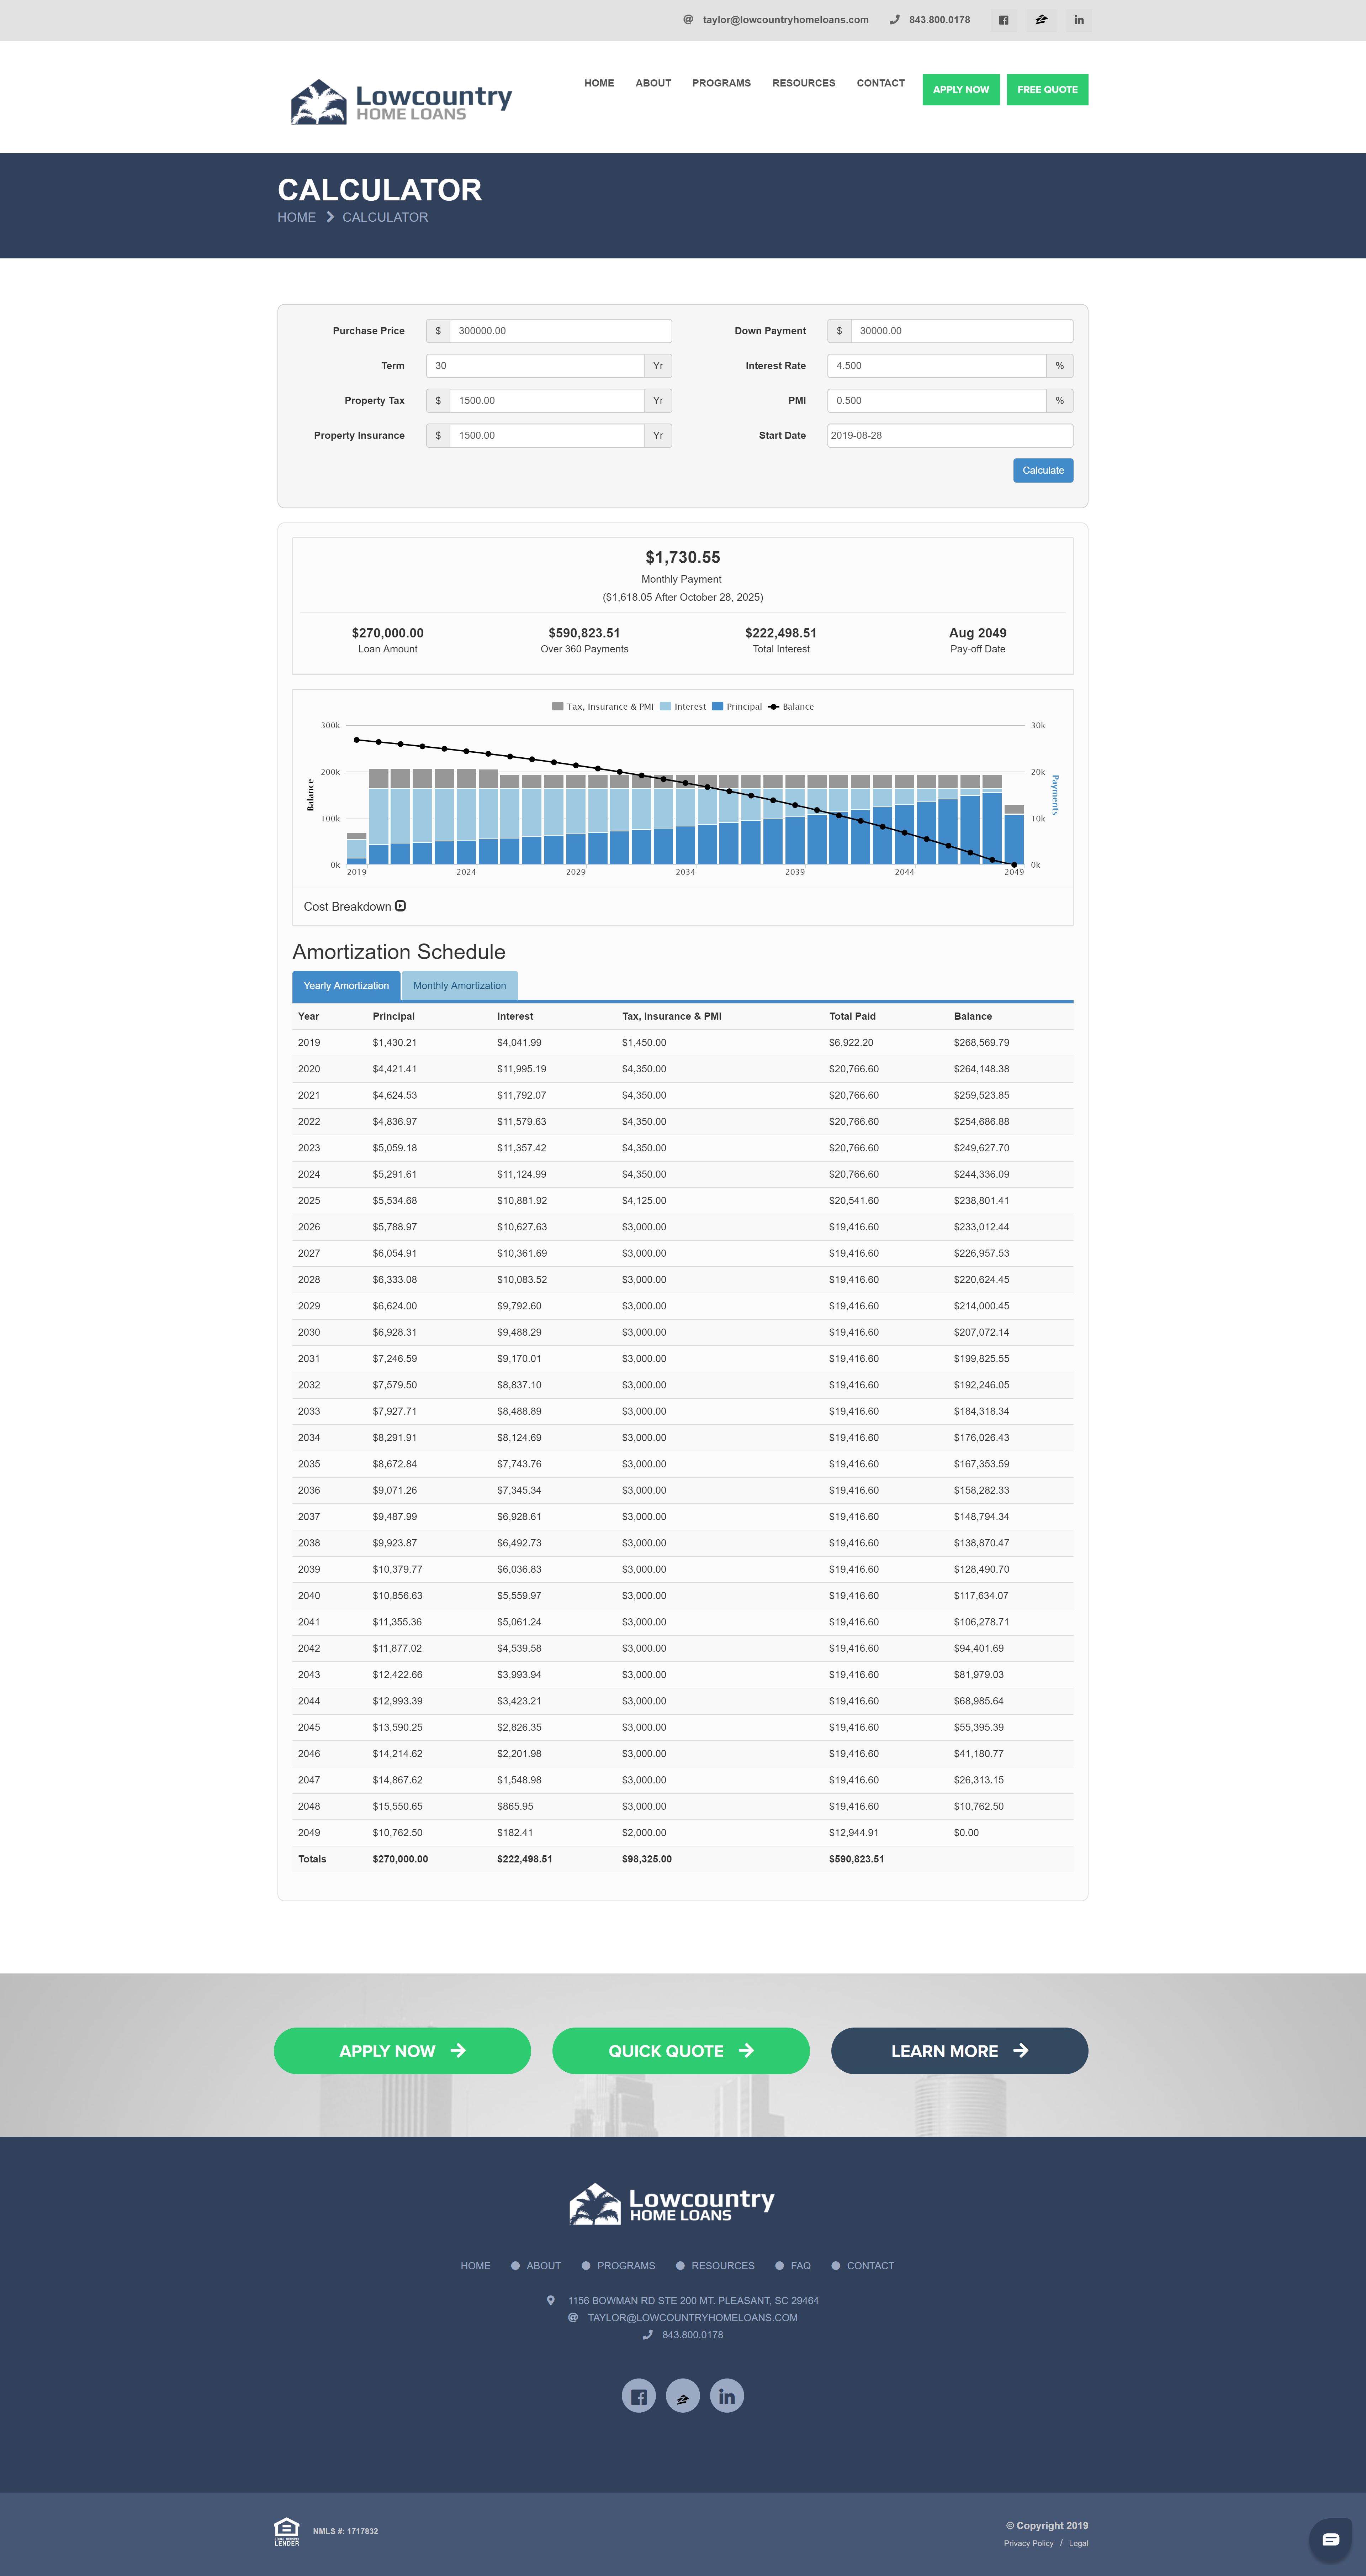Focus the Property Insurance input field
The height and width of the screenshot is (2576, 1366).
pyautogui.click(x=547, y=436)
